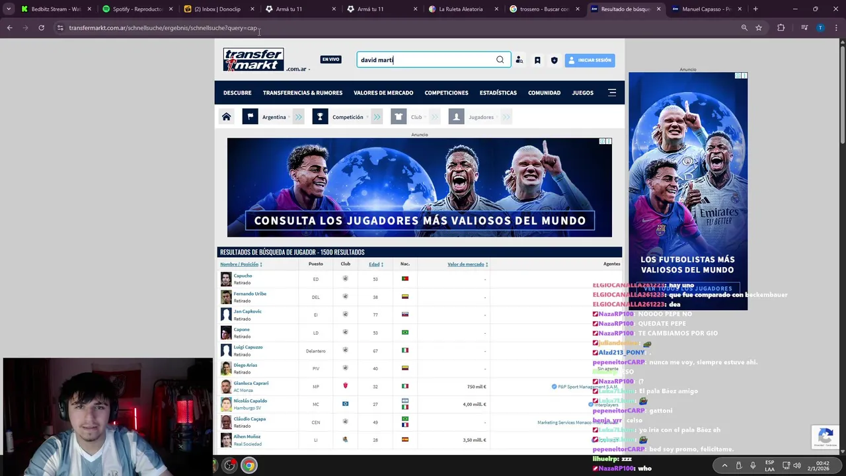Click the magnifier search icon in search box
The image size is (846, 476).
500,60
